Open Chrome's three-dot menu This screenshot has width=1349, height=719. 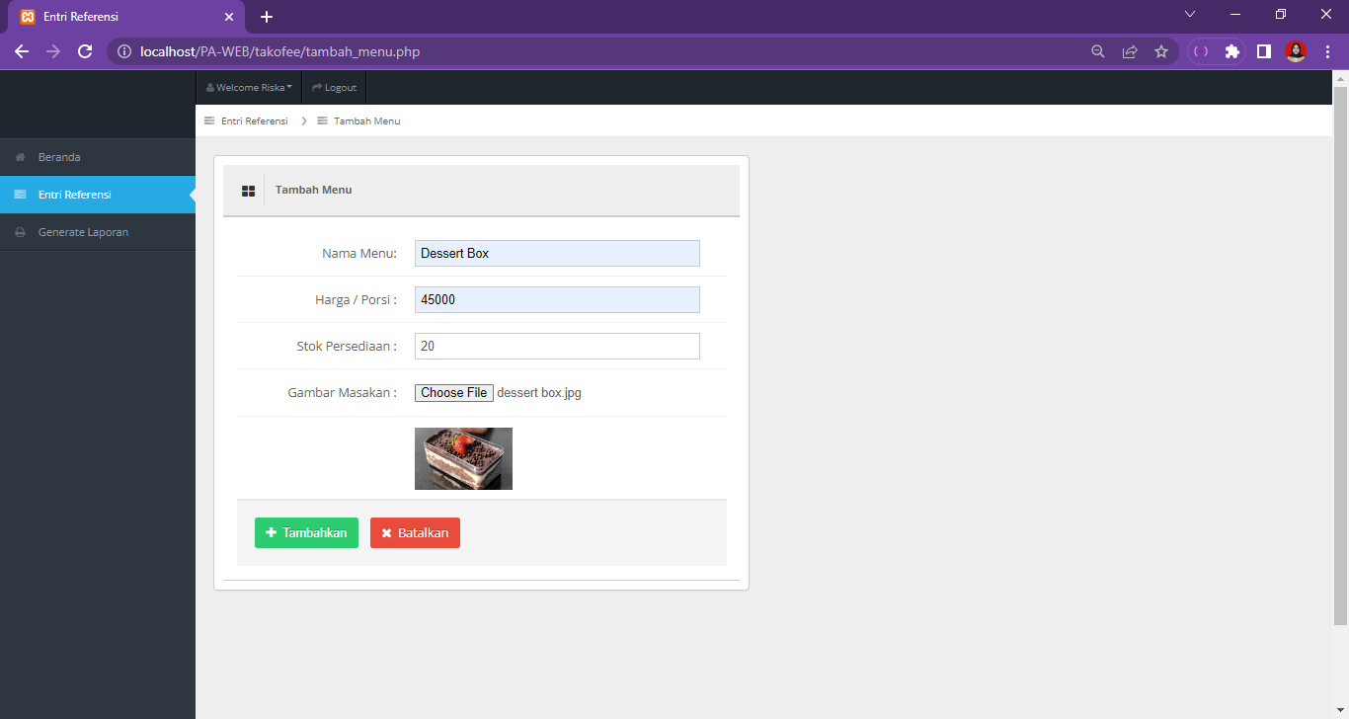point(1326,51)
